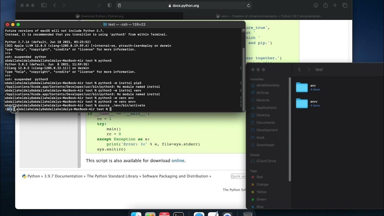The image size is (384, 216).
Task: Reload the docs.python.org page
Action: click(248, 5)
